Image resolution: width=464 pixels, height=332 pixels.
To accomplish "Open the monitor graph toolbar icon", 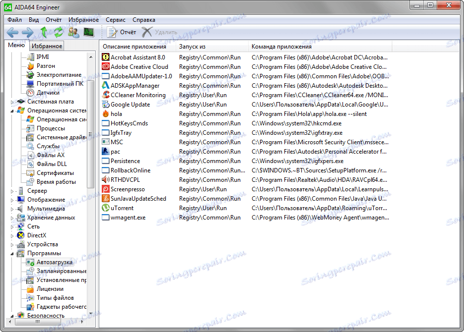I will point(89,32).
